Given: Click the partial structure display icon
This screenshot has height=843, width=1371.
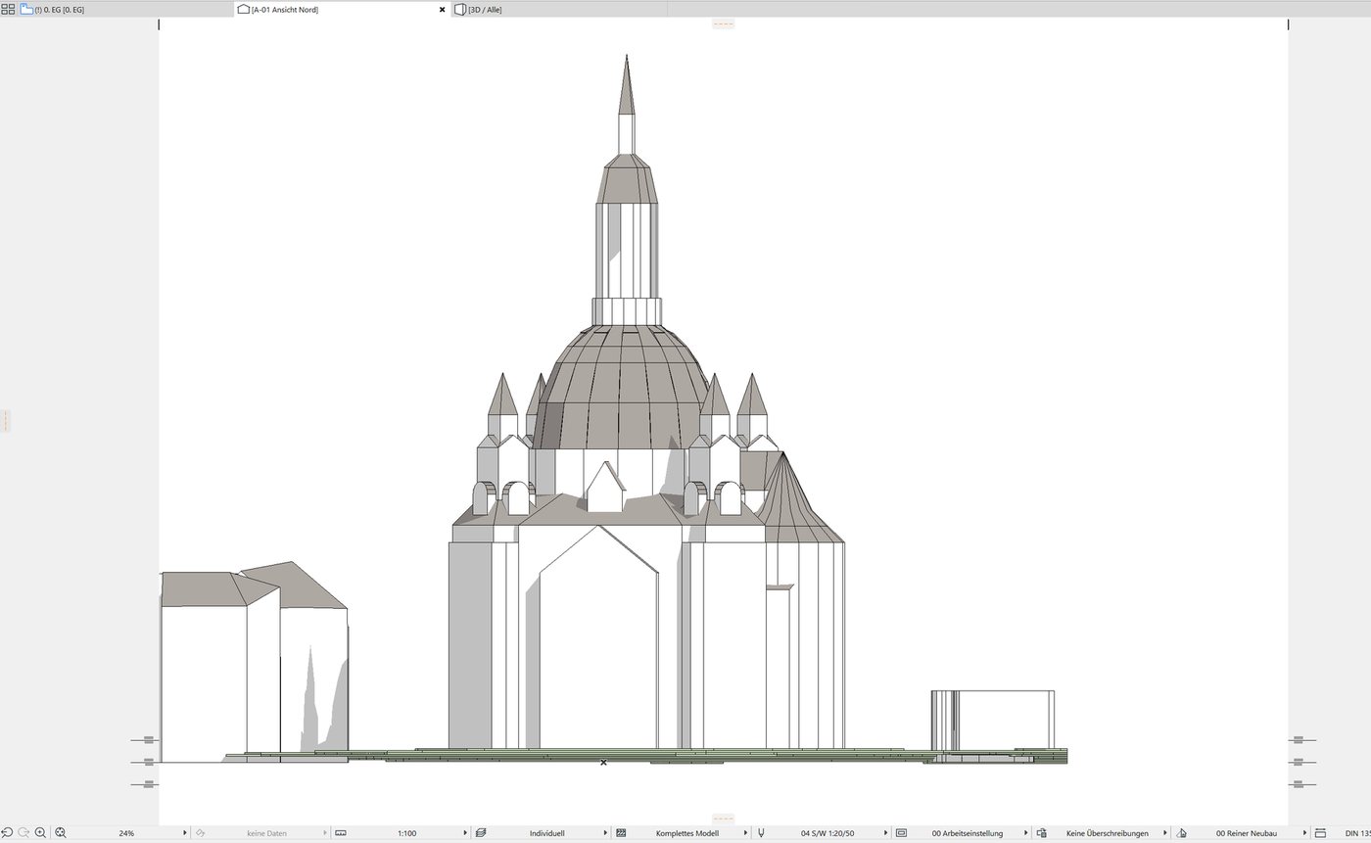Looking at the screenshot, I should (621, 833).
